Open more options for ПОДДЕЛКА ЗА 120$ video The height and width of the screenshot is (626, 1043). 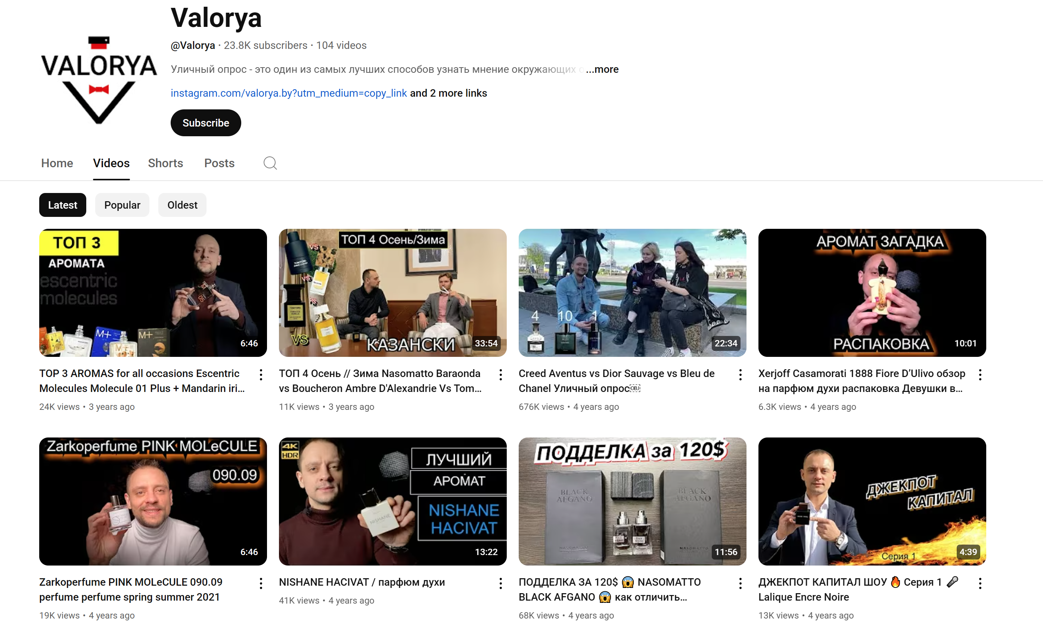(x=740, y=583)
